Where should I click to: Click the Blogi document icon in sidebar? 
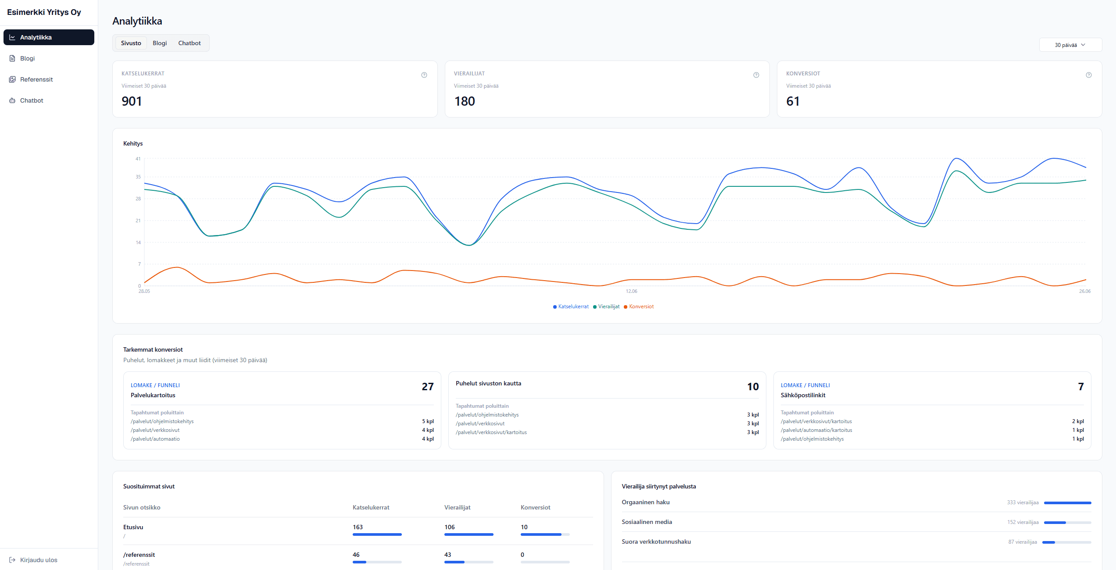coord(12,58)
